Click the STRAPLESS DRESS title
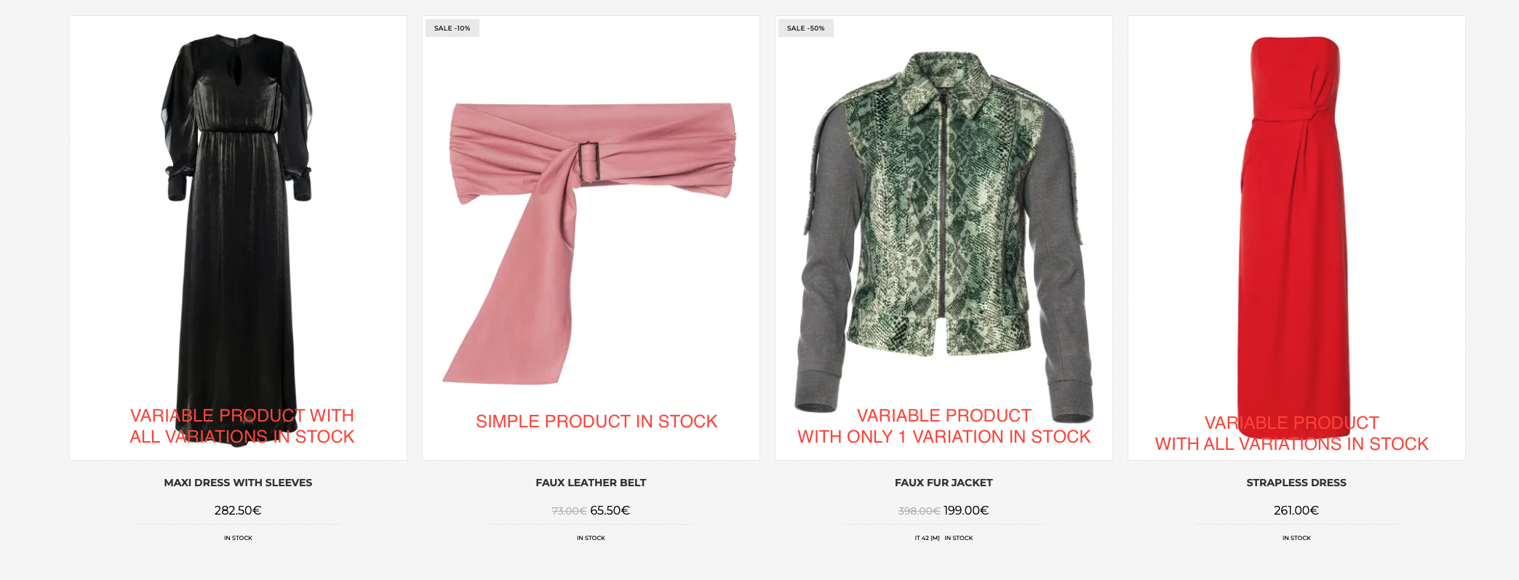 pyautogui.click(x=1296, y=483)
